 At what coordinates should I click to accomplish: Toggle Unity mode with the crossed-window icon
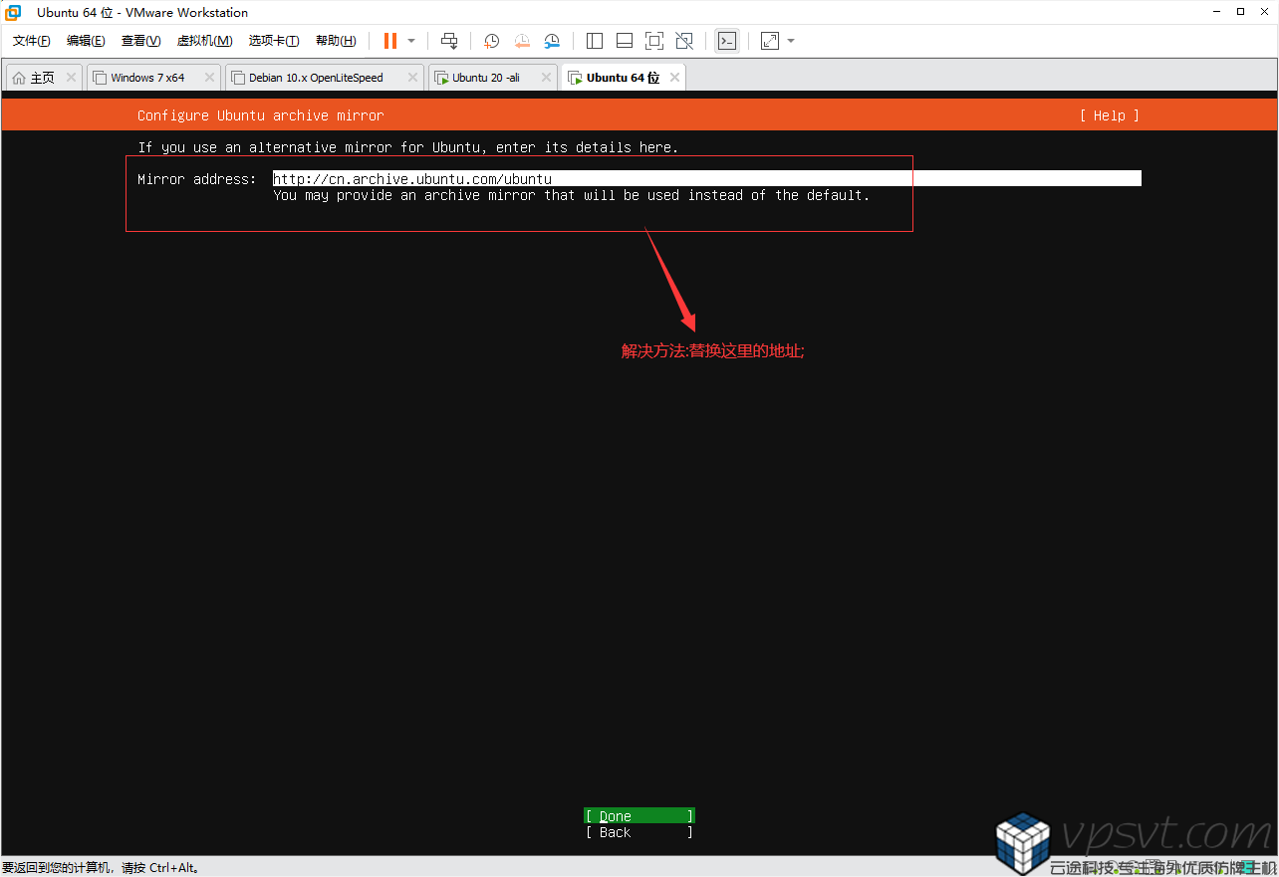[684, 41]
